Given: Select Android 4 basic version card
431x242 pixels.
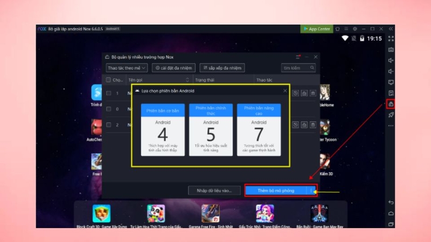Looking at the screenshot, I should (x=163, y=130).
